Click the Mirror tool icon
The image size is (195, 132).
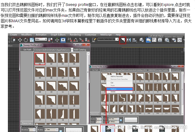129,40
